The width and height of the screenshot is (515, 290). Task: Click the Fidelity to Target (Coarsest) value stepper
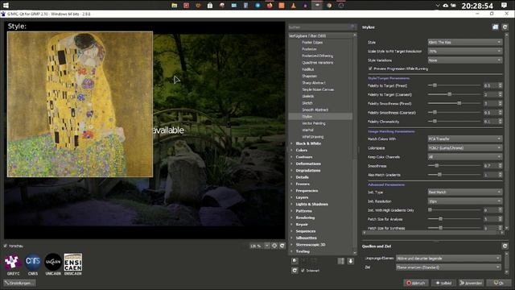pos(501,94)
